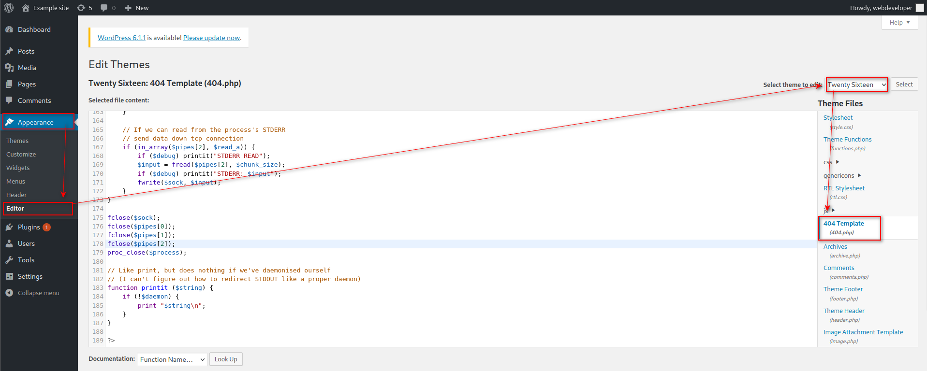Click the Look Up button
This screenshot has width=927, height=371.
click(226, 359)
